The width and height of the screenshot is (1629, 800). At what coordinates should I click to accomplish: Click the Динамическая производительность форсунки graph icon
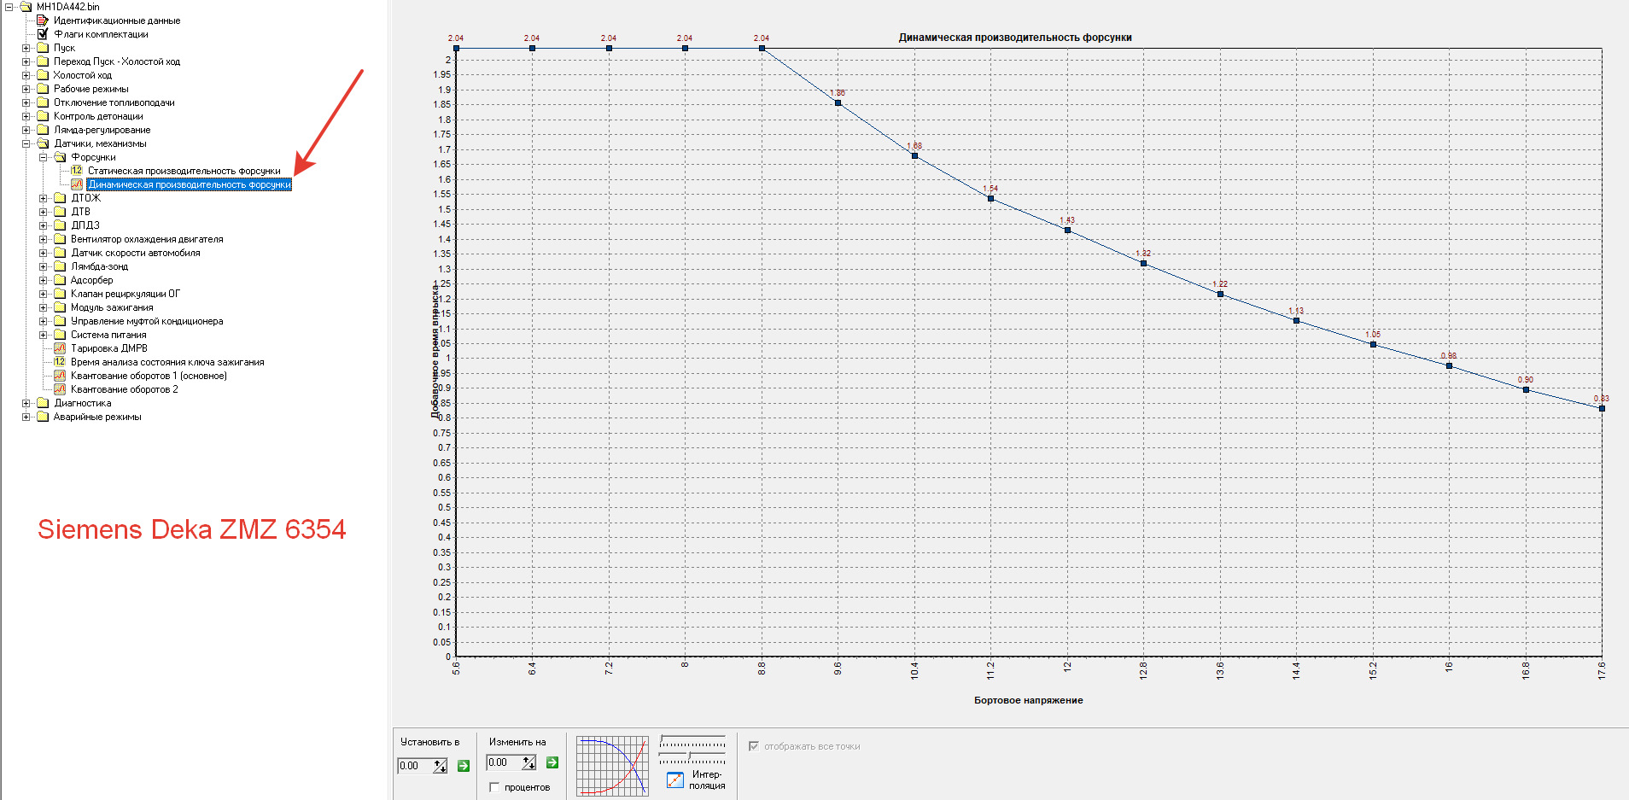pos(77,184)
